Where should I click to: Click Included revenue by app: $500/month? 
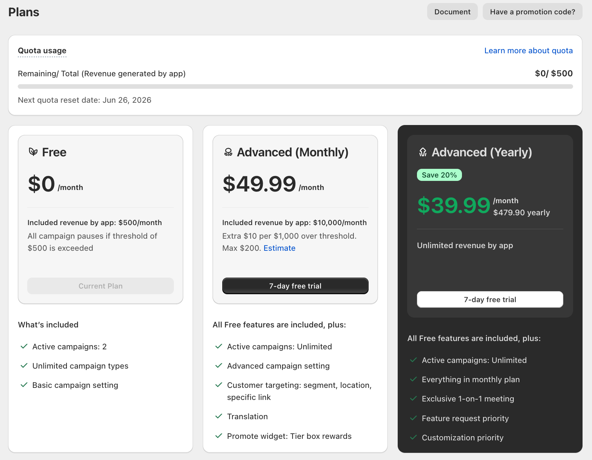(95, 222)
